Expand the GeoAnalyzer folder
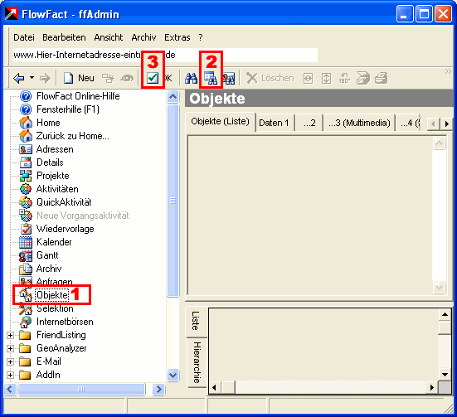This screenshot has width=457, height=417. coord(10,348)
